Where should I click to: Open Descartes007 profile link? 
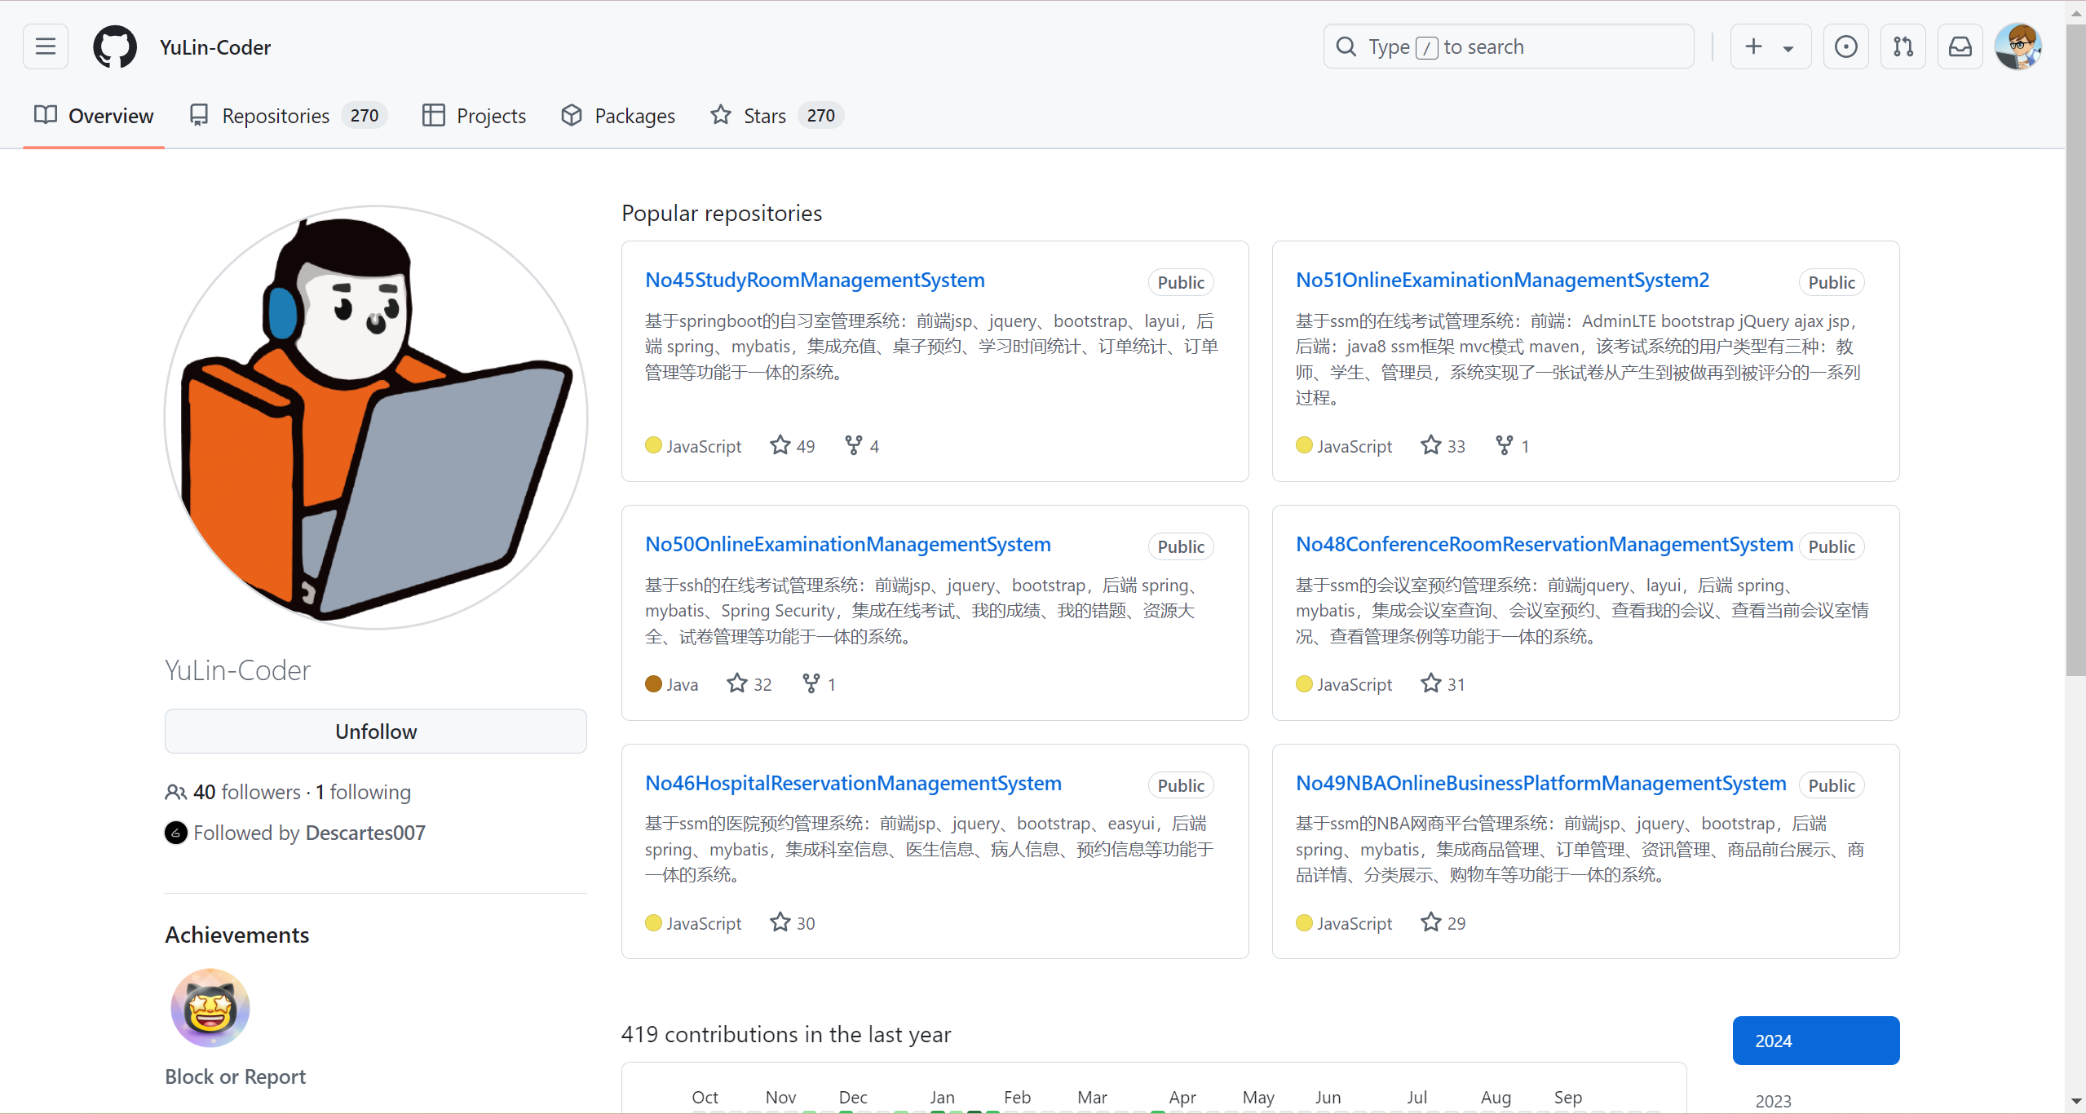[x=365, y=833]
